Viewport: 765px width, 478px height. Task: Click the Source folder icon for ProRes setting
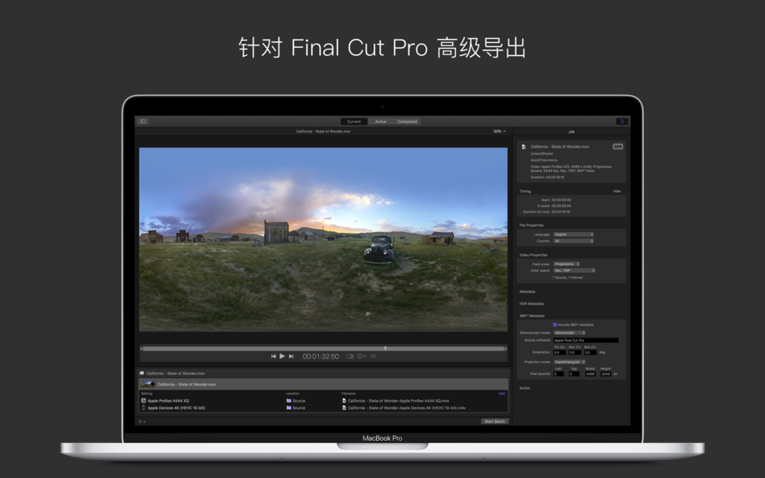pyautogui.click(x=288, y=399)
